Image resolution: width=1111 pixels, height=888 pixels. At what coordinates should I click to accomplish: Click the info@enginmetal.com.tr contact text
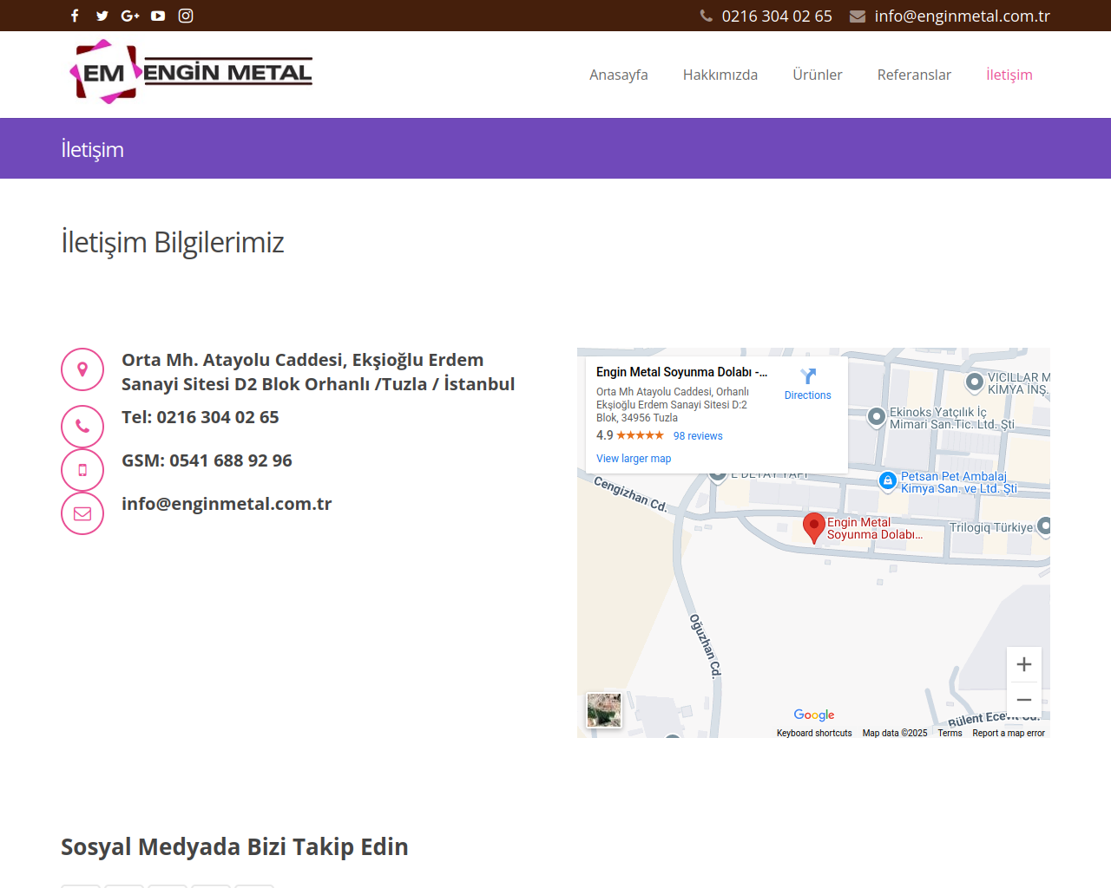click(227, 504)
